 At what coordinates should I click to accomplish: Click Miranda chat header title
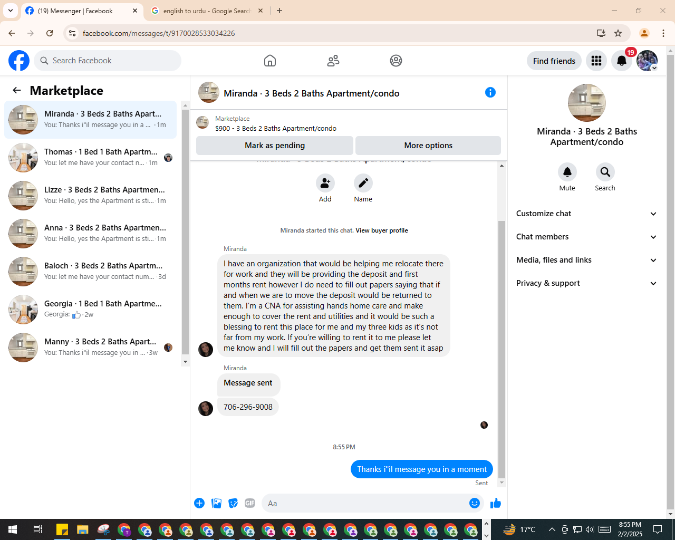click(312, 93)
